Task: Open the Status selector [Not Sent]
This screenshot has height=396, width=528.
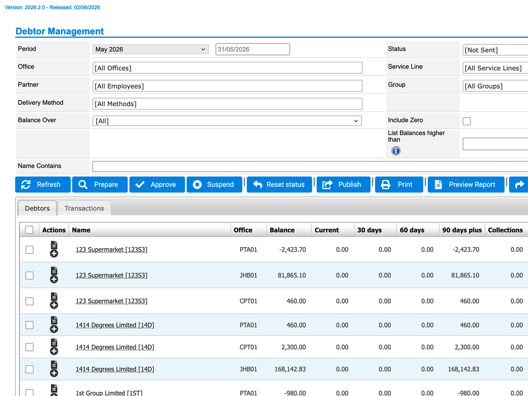Action: (x=495, y=50)
